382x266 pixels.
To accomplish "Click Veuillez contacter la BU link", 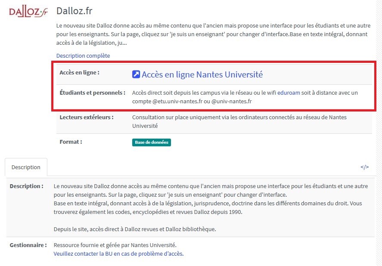I will (x=118, y=254).
